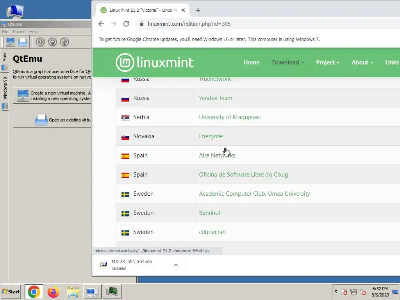Image resolution: width=400 pixels, height=300 pixels.
Task: Click the Serbia country cell text
Action: (x=141, y=117)
